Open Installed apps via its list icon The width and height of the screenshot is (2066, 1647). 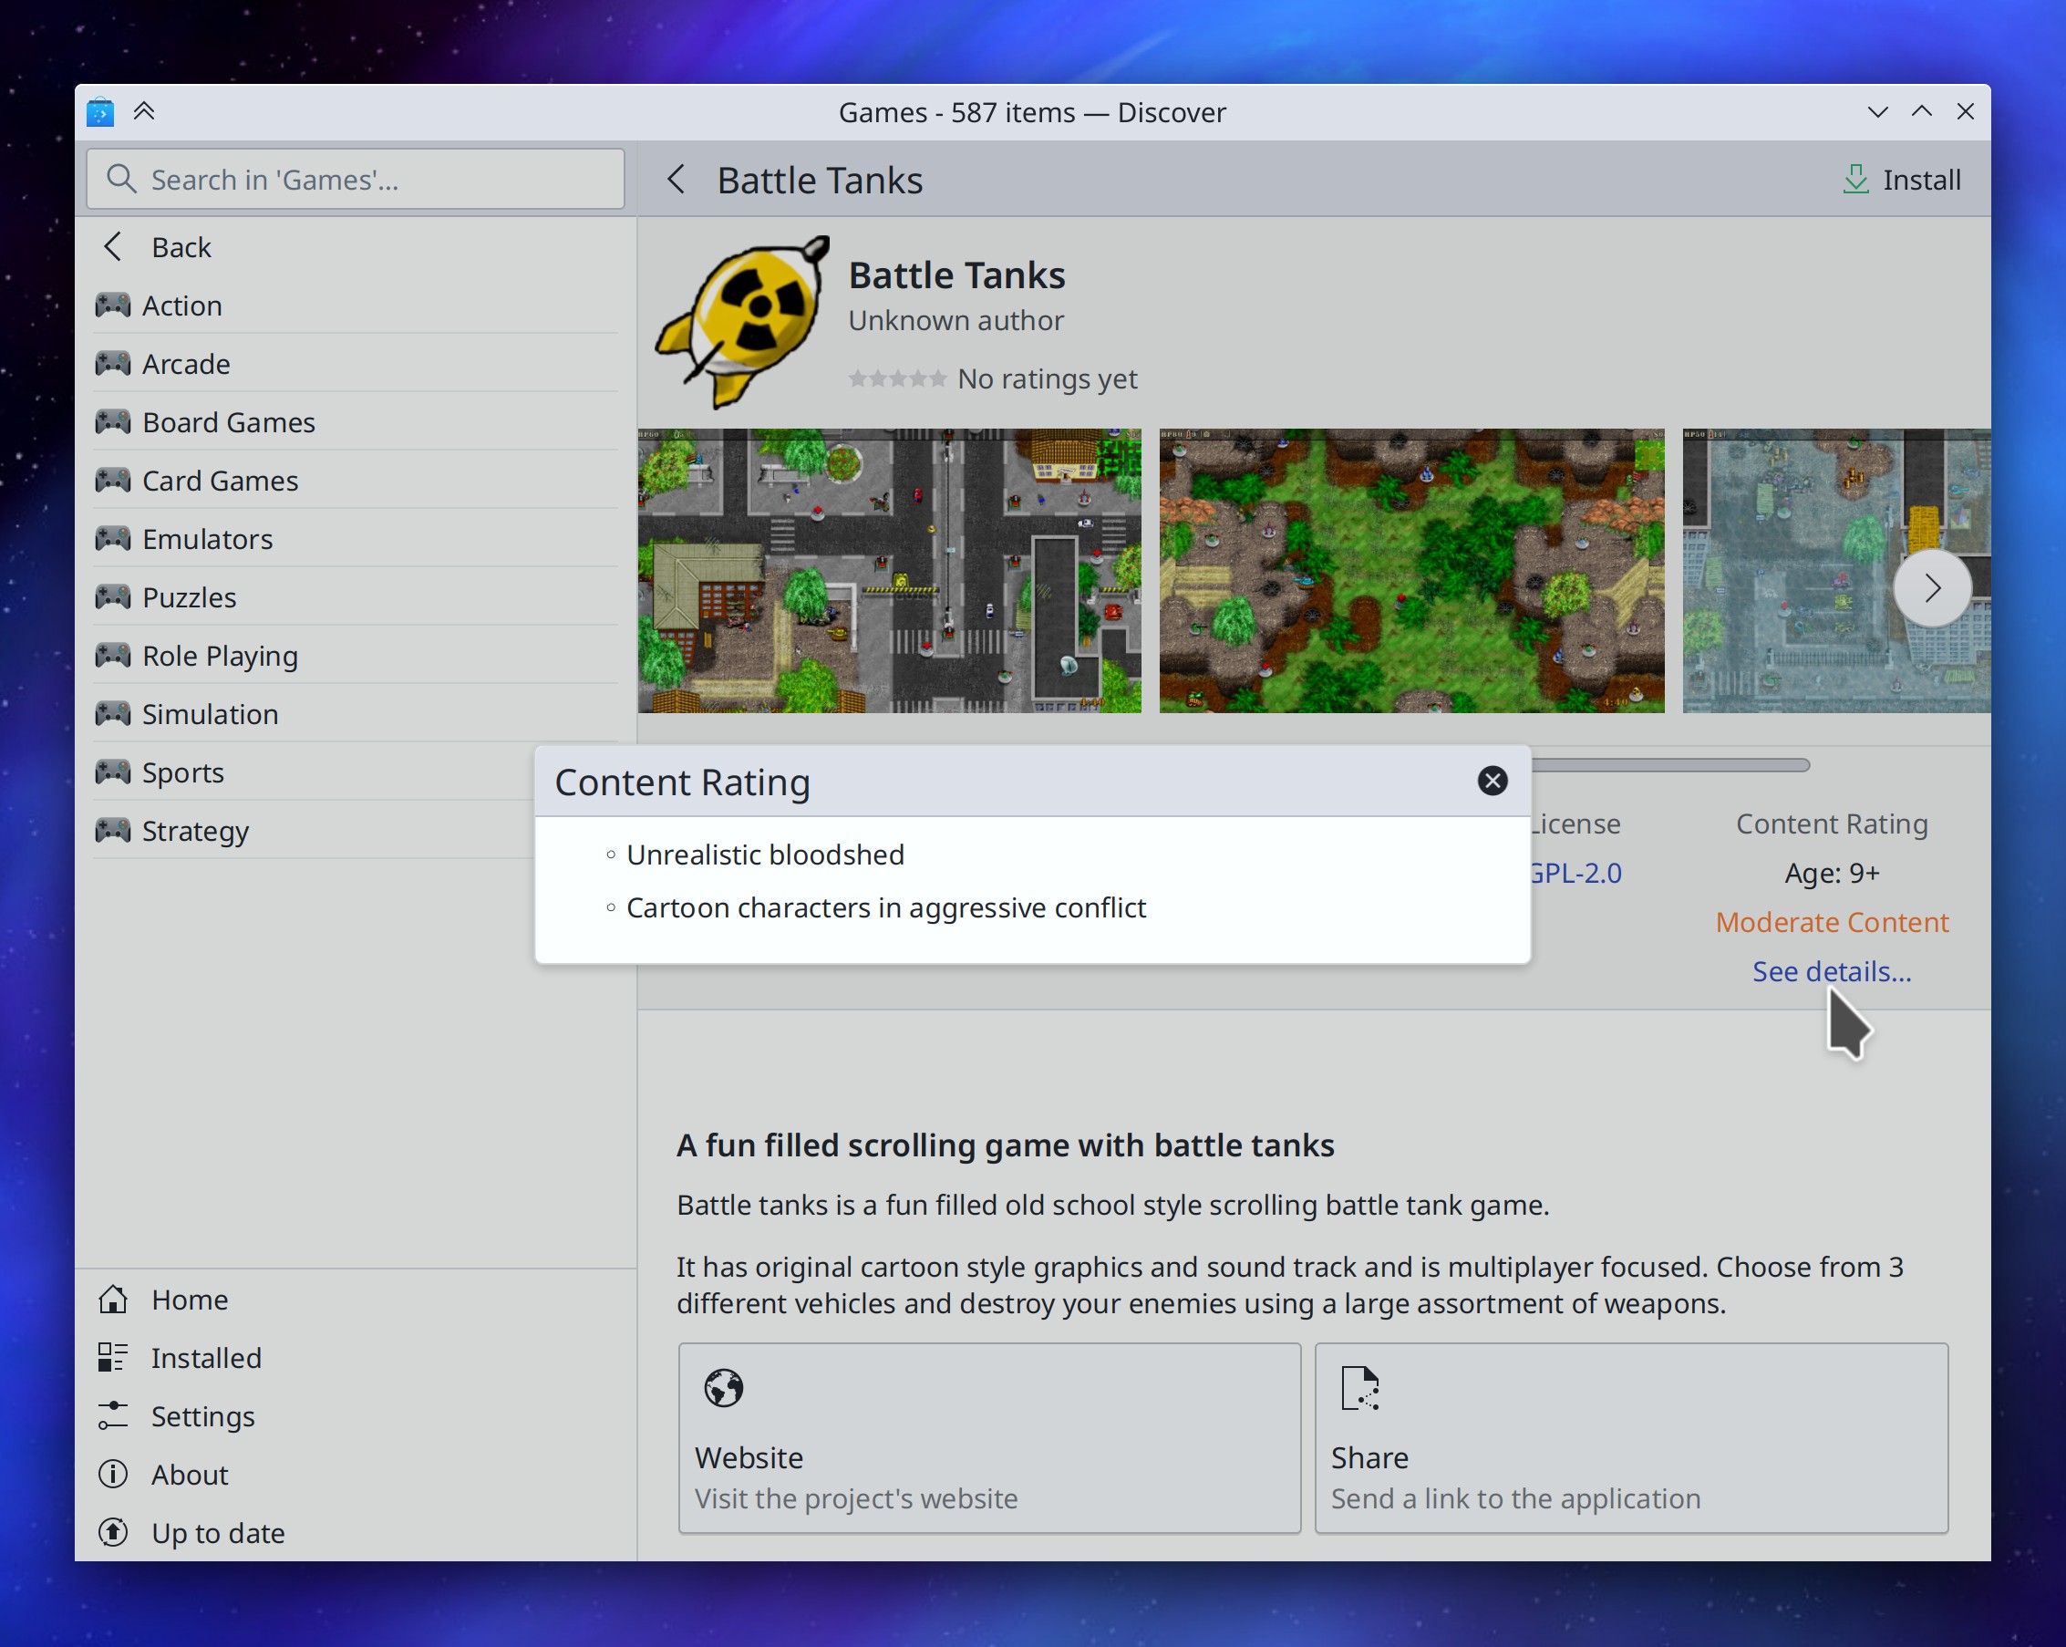(113, 1358)
